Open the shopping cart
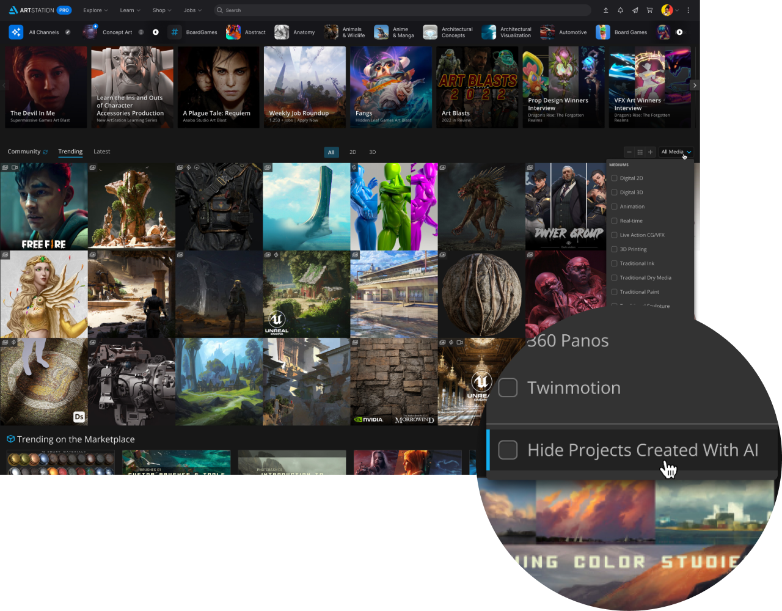782x611 pixels. click(x=649, y=10)
